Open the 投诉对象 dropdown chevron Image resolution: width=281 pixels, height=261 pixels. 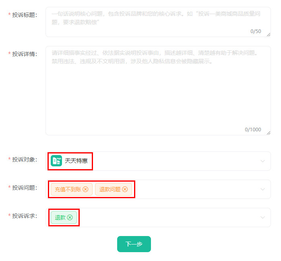pyautogui.click(x=262, y=161)
